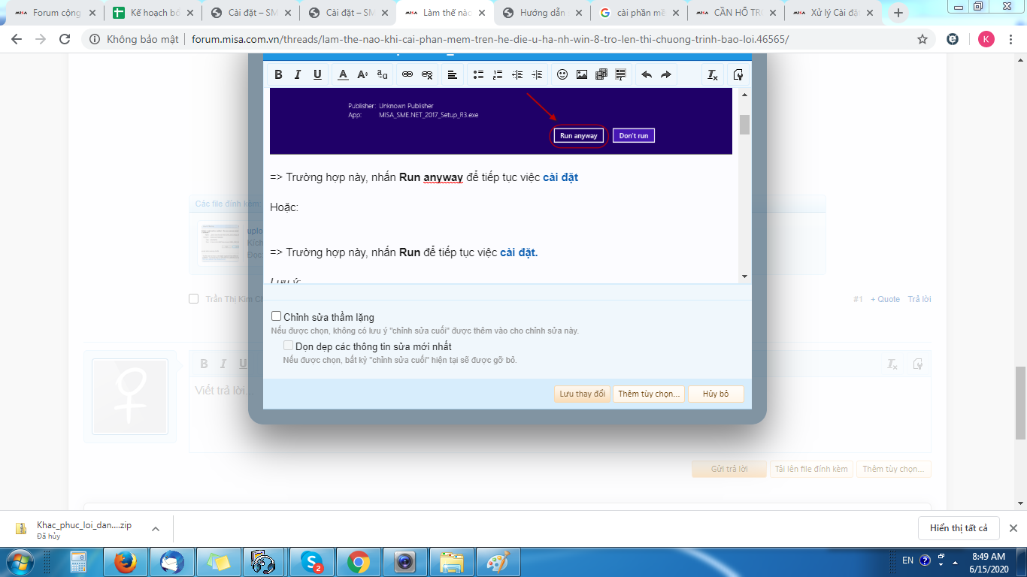Undo the last edit
Screen dimensions: 1027x577
(647, 74)
